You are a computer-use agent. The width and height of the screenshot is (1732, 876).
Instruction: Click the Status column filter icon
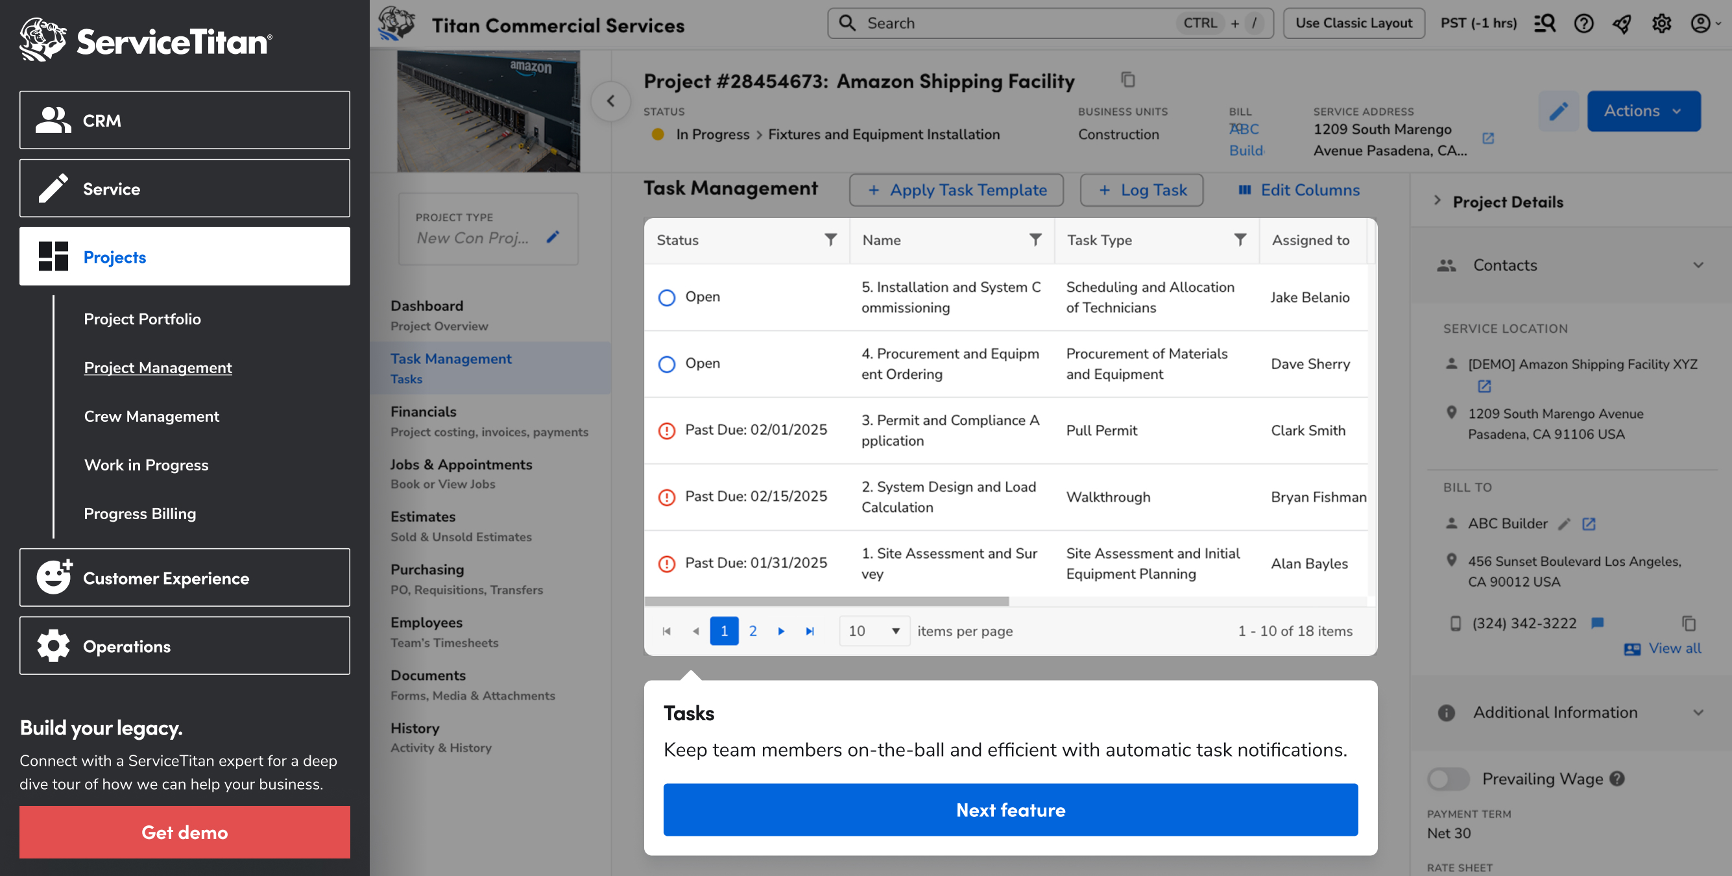coord(830,239)
